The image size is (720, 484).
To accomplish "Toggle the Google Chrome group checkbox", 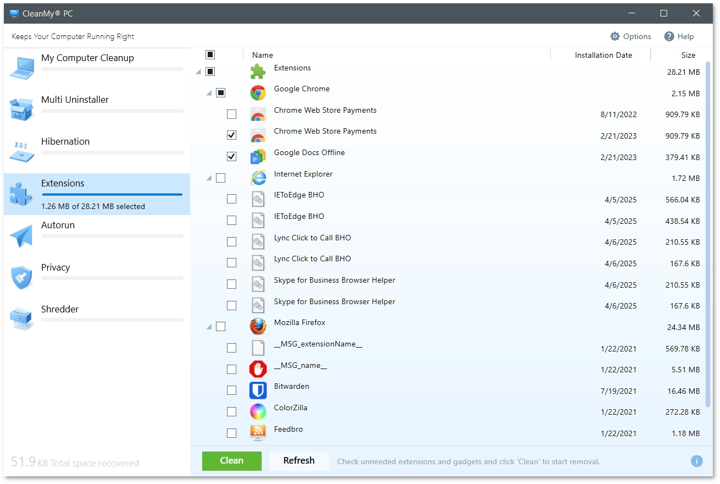I will click(220, 93).
